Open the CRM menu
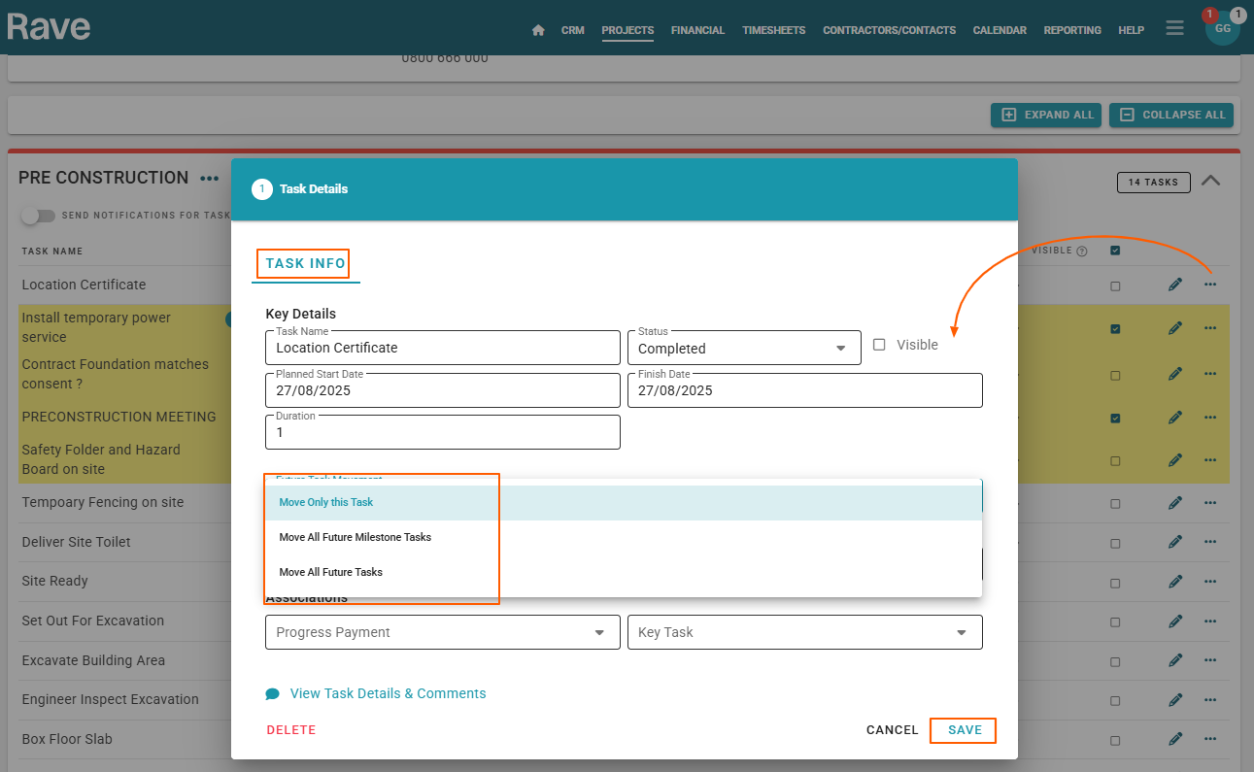The image size is (1254, 772). pos(573,30)
